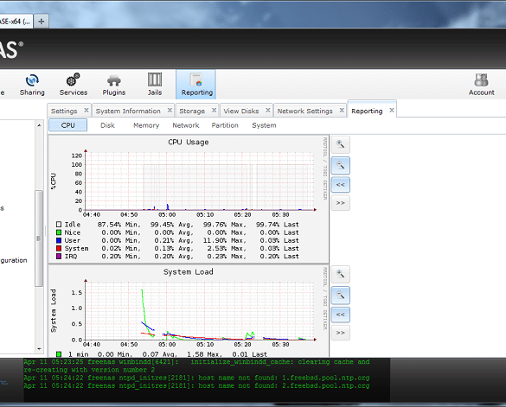Select the Partition reporting sub-tab
The image size is (506, 407).
225,125
